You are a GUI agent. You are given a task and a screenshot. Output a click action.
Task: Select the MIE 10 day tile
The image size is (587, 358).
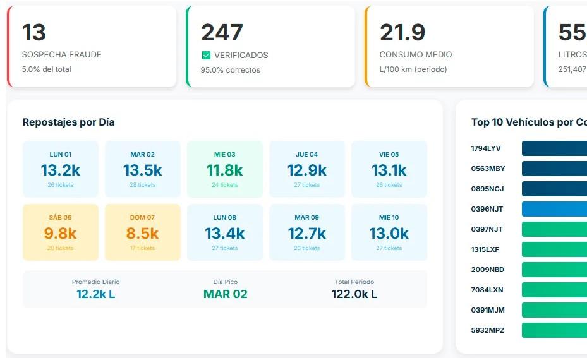389,232
